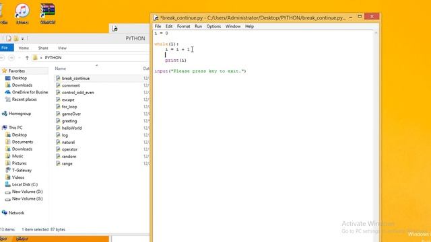The image size is (431, 242).
Task: Select the log file
Action: click(x=65, y=135)
